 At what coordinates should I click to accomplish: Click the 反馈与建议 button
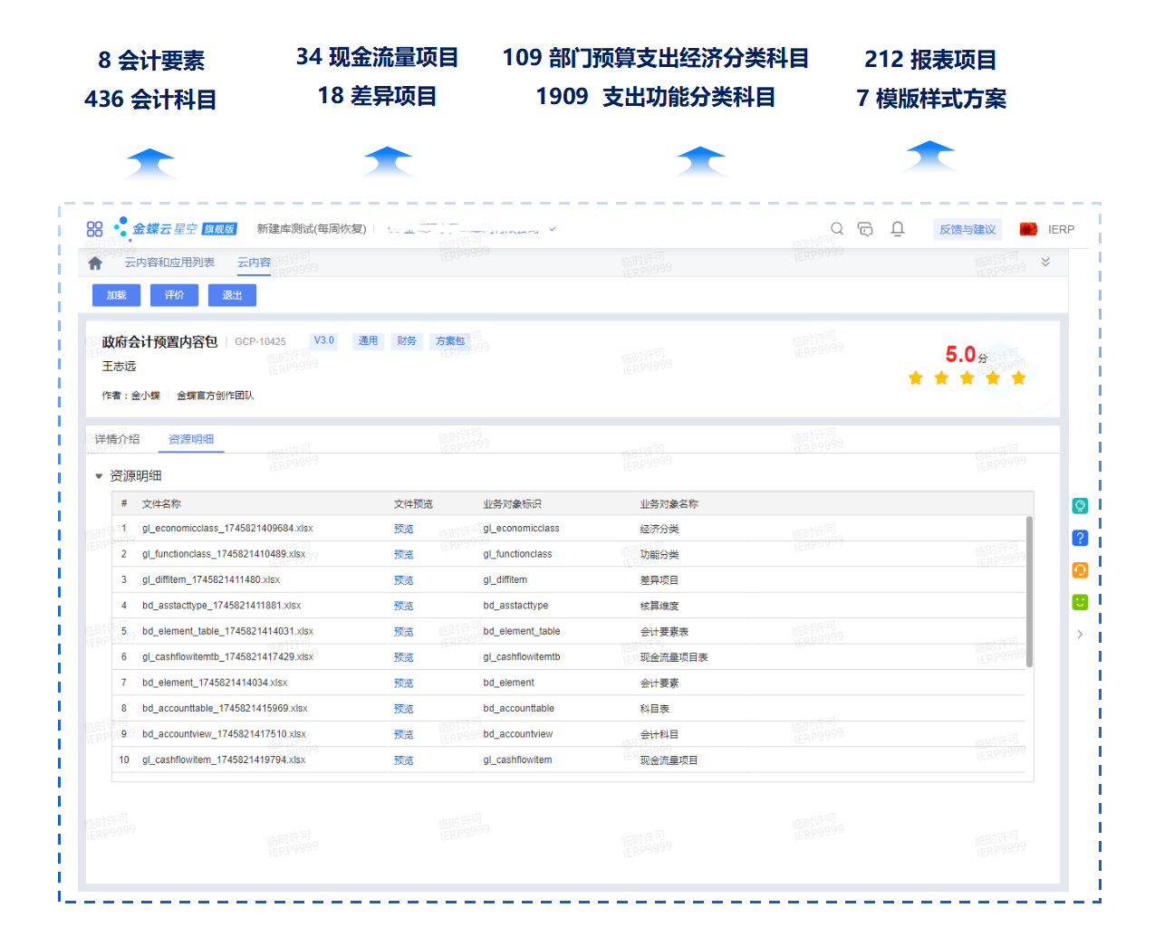coord(967,229)
